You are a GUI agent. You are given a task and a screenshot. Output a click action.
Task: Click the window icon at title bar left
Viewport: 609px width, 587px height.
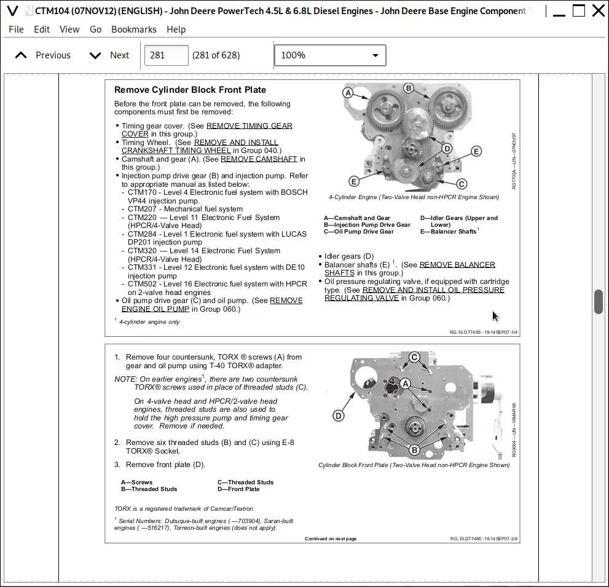click(12, 11)
